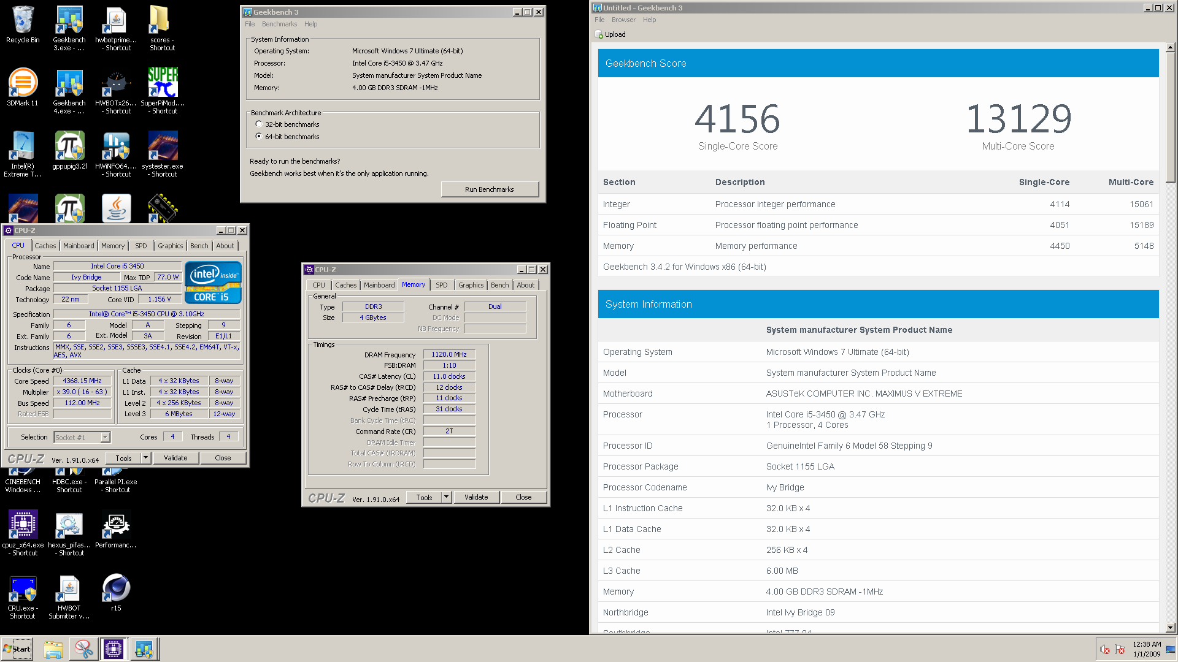This screenshot has width=1178, height=662.
Task: Click Close in CPU-Z Memory window
Action: tap(523, 497)
